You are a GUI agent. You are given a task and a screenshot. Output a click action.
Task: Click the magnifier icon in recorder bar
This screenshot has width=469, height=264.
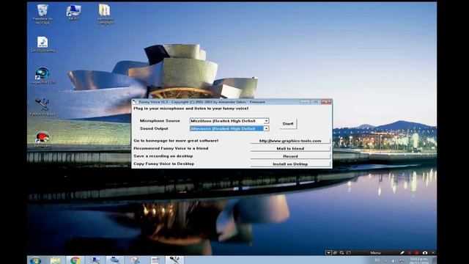(341, 252)
